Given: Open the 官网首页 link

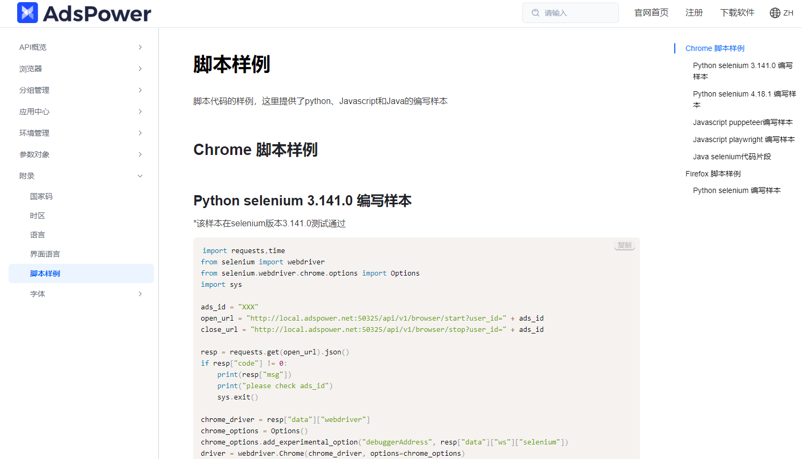Looking at the screenshot, I should [651, 13].
